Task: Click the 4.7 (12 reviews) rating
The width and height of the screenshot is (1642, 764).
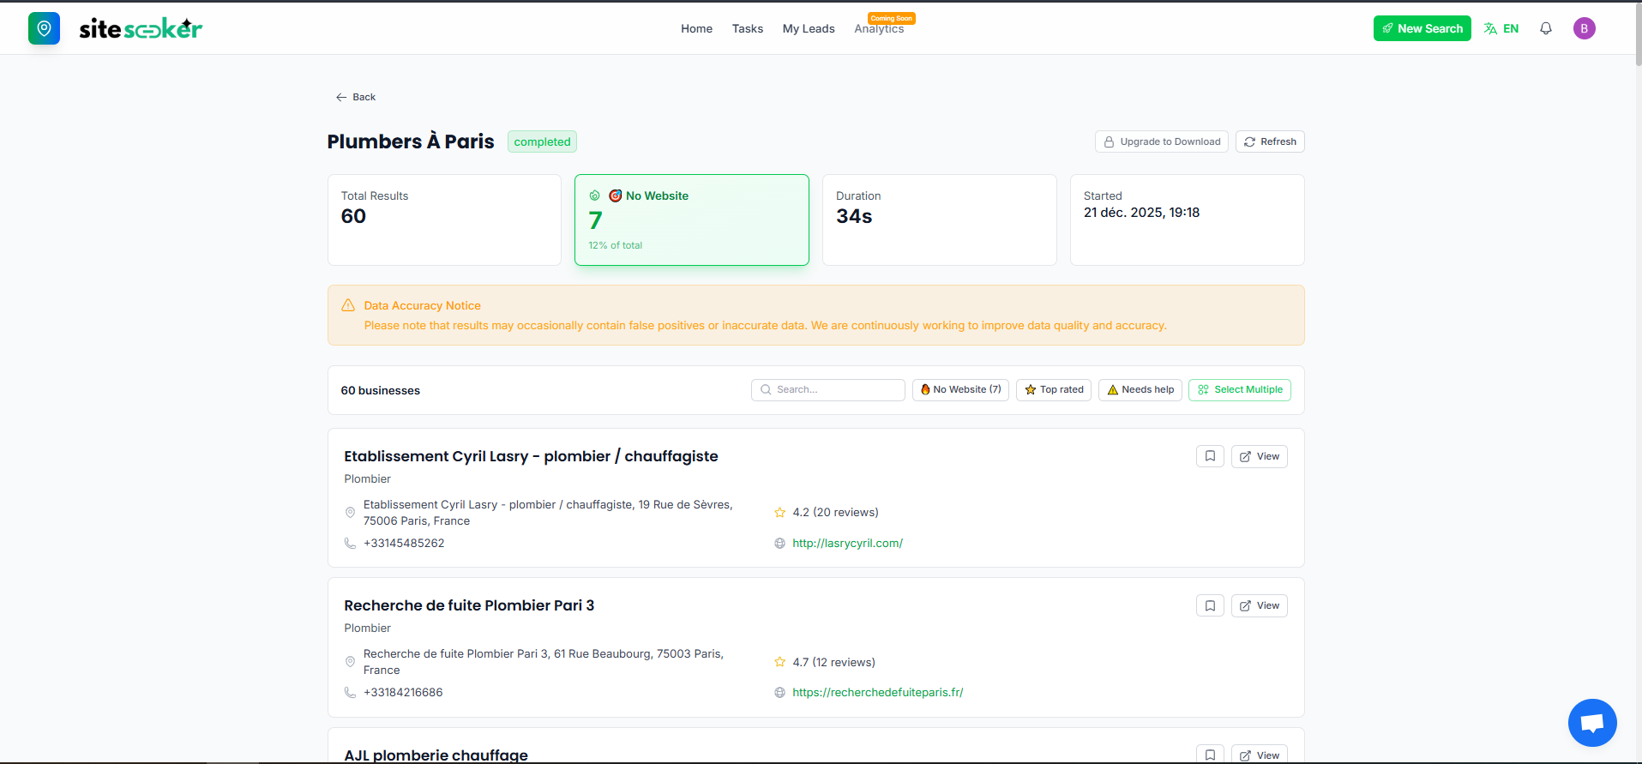Action: click(x=833, y=662)
